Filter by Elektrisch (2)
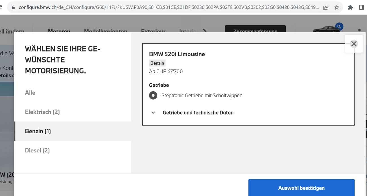This screenshot has width=367, height=196. tap(42, 112)
